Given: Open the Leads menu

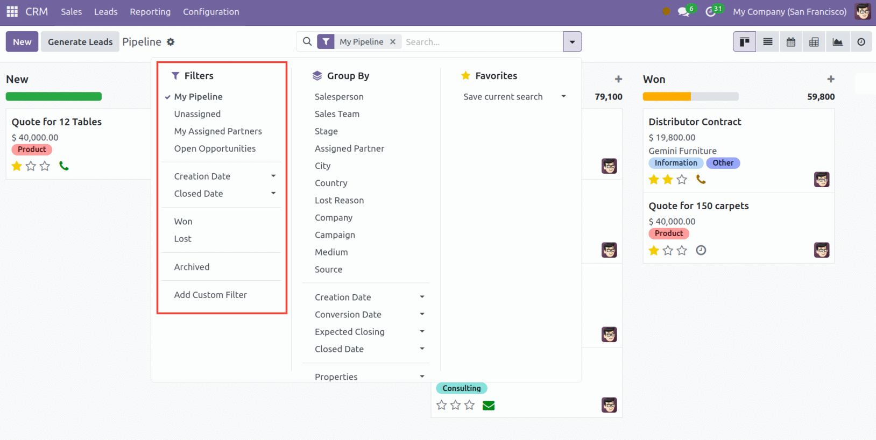Looking at the screenshot, I should click(x=105, y=11).
